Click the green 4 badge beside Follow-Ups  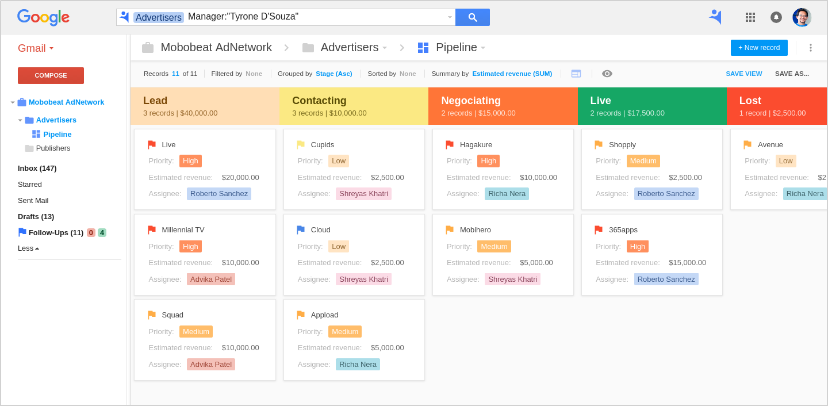pyautogui.click(x=102, y=233)
